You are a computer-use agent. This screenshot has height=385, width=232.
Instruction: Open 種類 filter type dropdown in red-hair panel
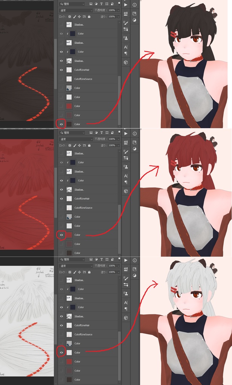coord(72,133)
